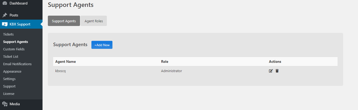This screenshot has height=110, width=358.
Task: Click the edit icon for agent kbxscq
Action: coord(271,71)
